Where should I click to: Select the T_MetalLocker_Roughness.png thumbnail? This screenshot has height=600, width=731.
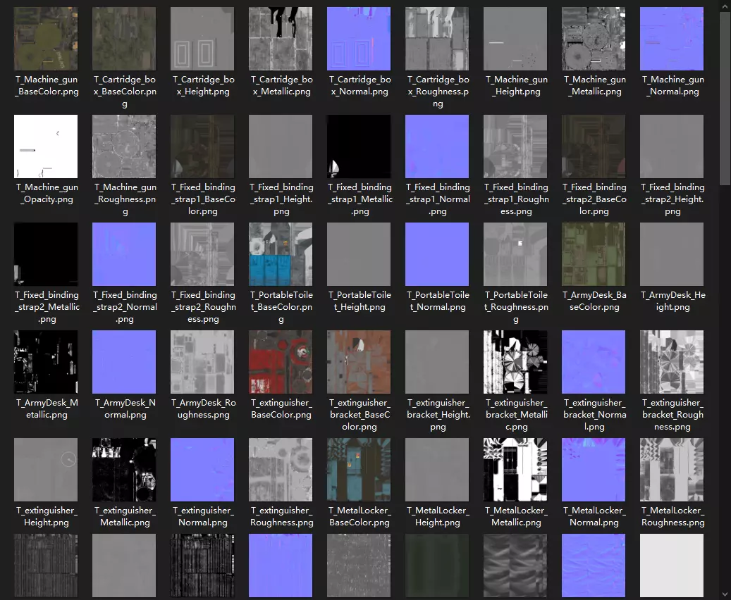(672, 470)
